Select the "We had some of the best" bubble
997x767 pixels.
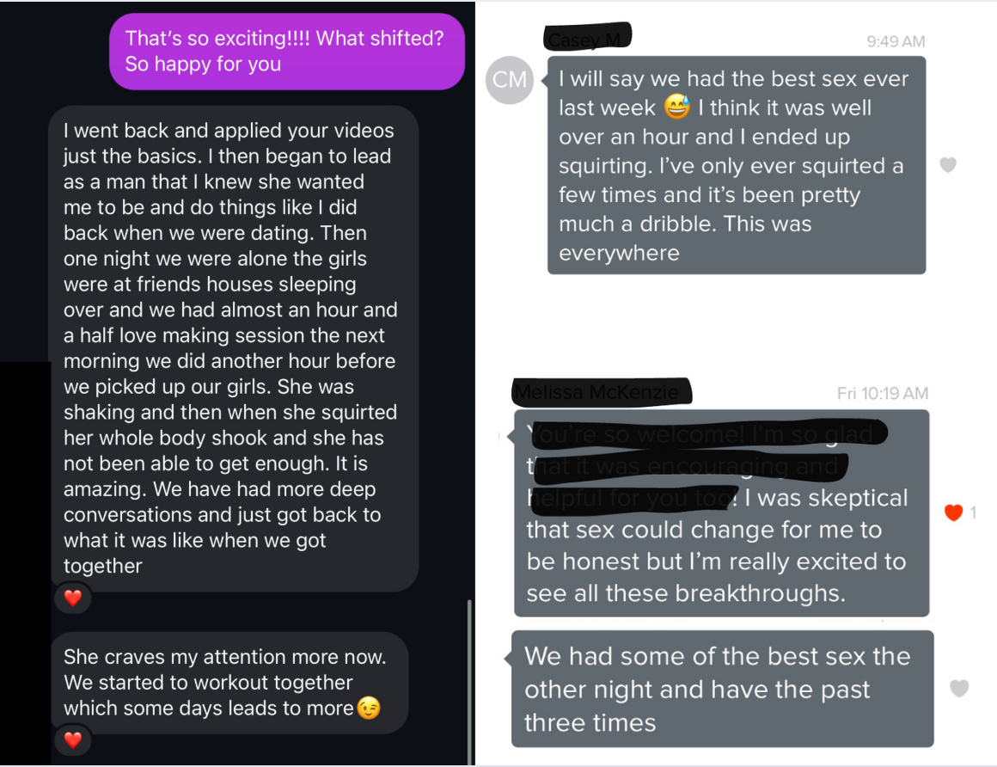[721, 690]
